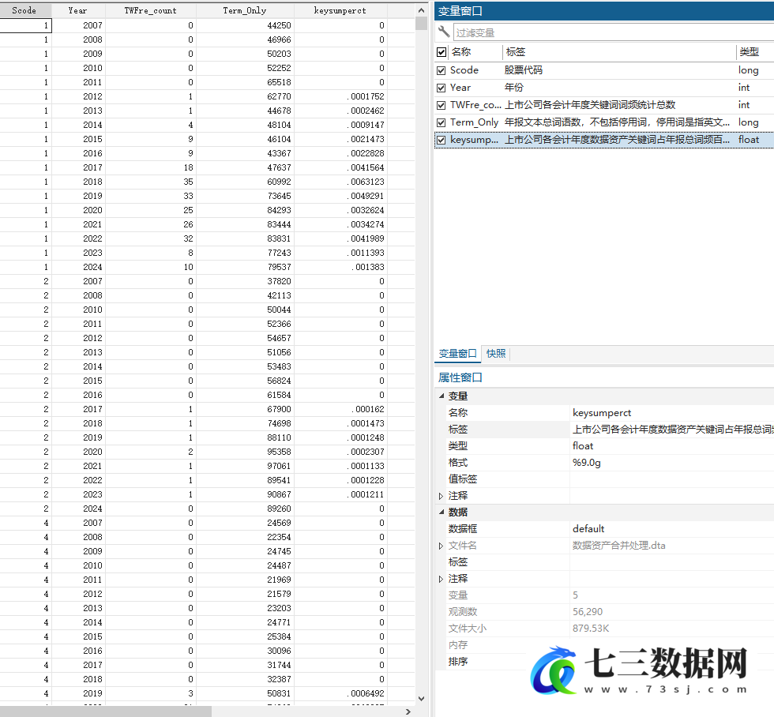Focus the 过滤变量 filter input field
The width and height of the screenshot is (774, 717).
[613, 32]
